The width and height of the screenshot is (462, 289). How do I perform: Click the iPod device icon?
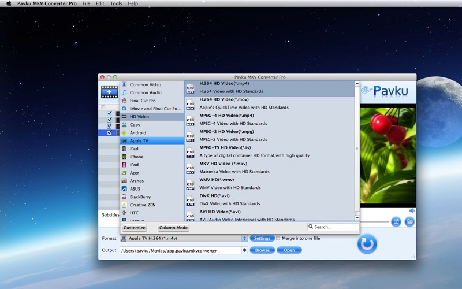(124, 165)
